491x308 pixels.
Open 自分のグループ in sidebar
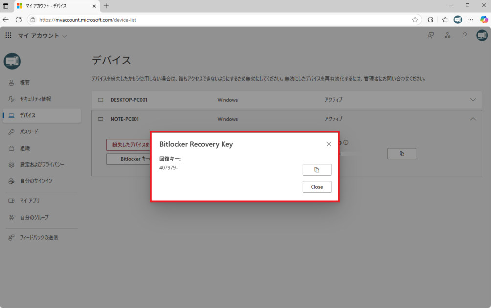click(42, 217)
